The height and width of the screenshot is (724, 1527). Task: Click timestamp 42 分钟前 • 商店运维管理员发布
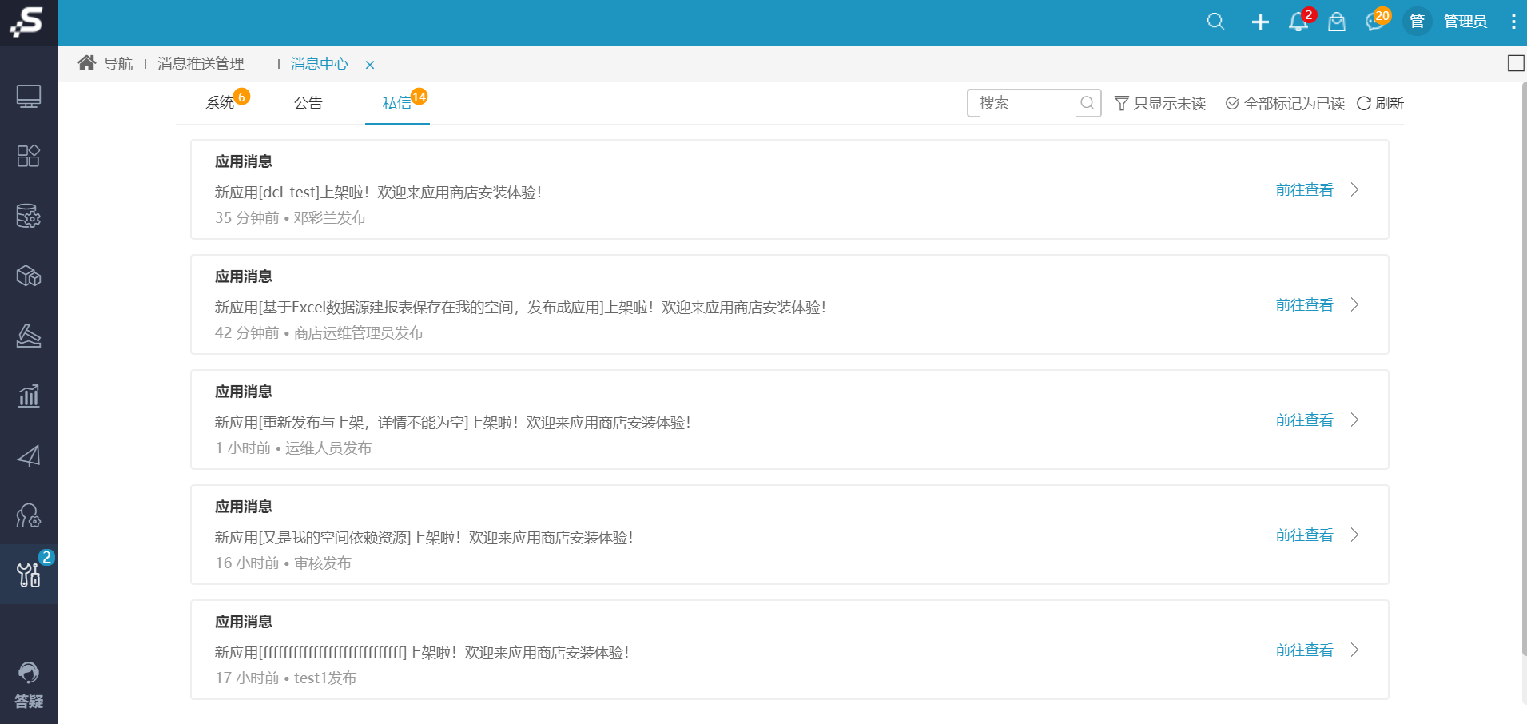click(x=319, y=333)
